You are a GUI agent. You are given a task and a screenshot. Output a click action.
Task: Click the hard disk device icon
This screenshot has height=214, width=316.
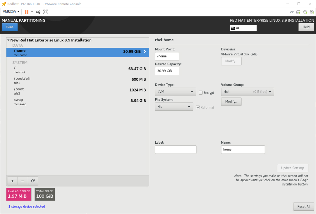(298, 12)
